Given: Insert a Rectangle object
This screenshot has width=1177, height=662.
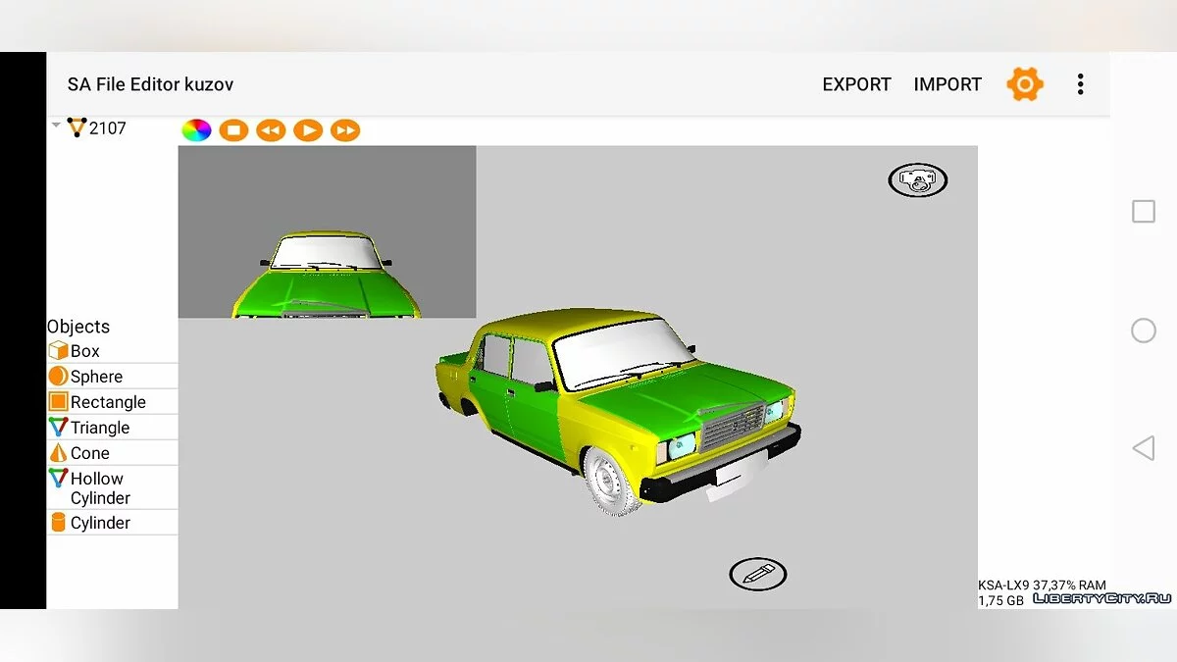Looking at the screenshot, I should [x=107, y=402].
